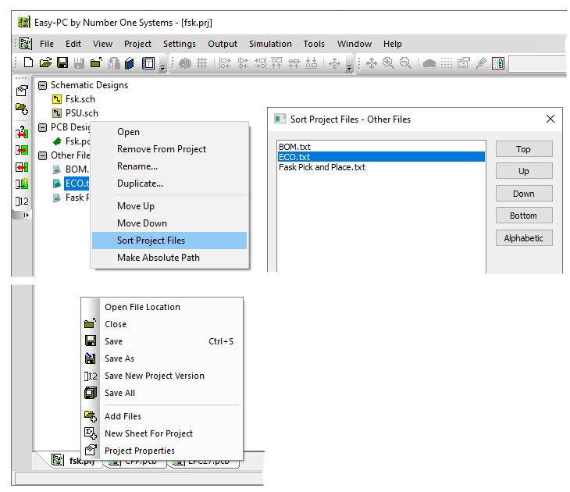570x492 pixels.
Task: Click the Close project toolbar icon
Action: 96,63
